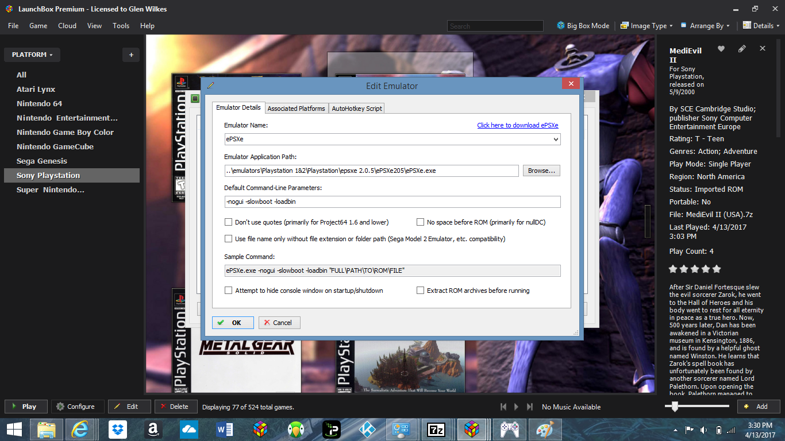Check Use file name only without extension

[229, 238]
